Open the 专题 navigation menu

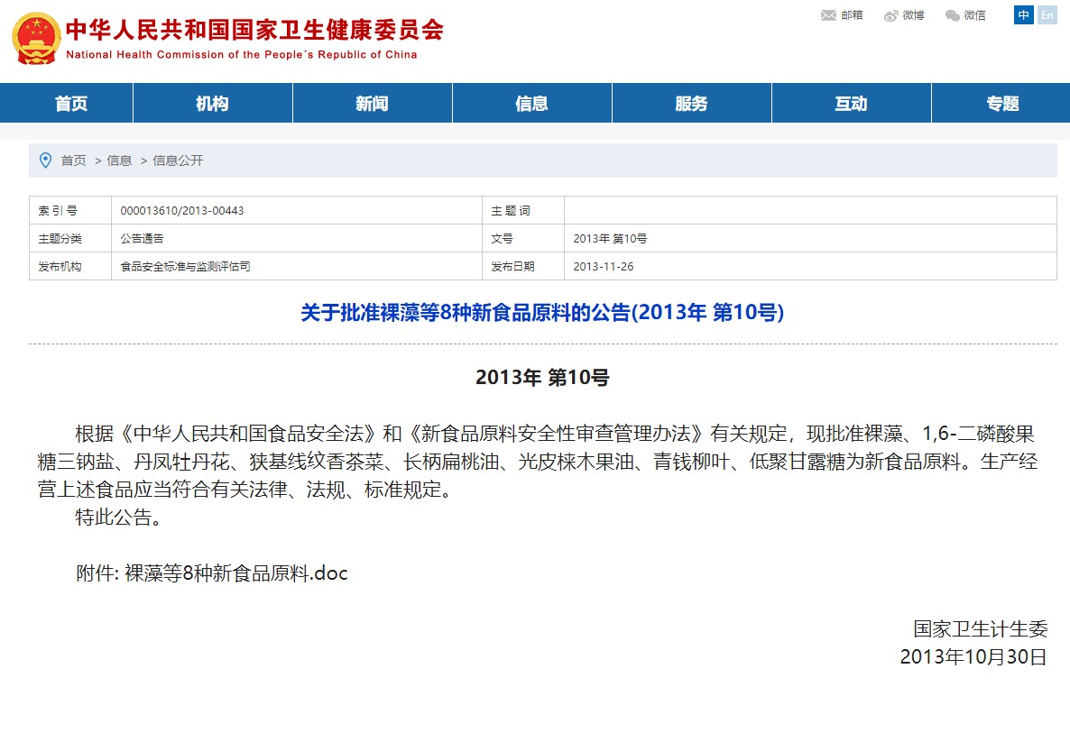(1001, 103)
